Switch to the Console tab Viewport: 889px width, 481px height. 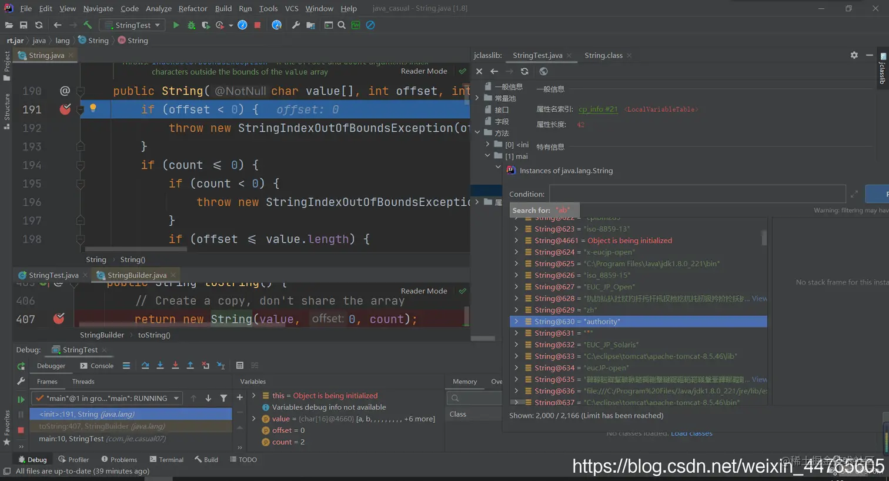pyautogui.click(x=98, y=366)
